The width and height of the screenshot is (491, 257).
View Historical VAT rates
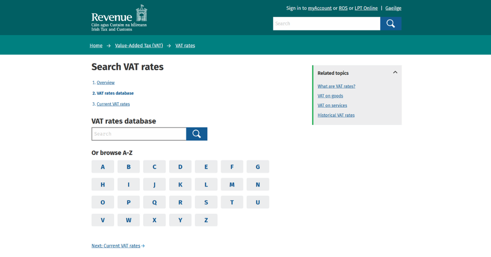click(336, 115)
